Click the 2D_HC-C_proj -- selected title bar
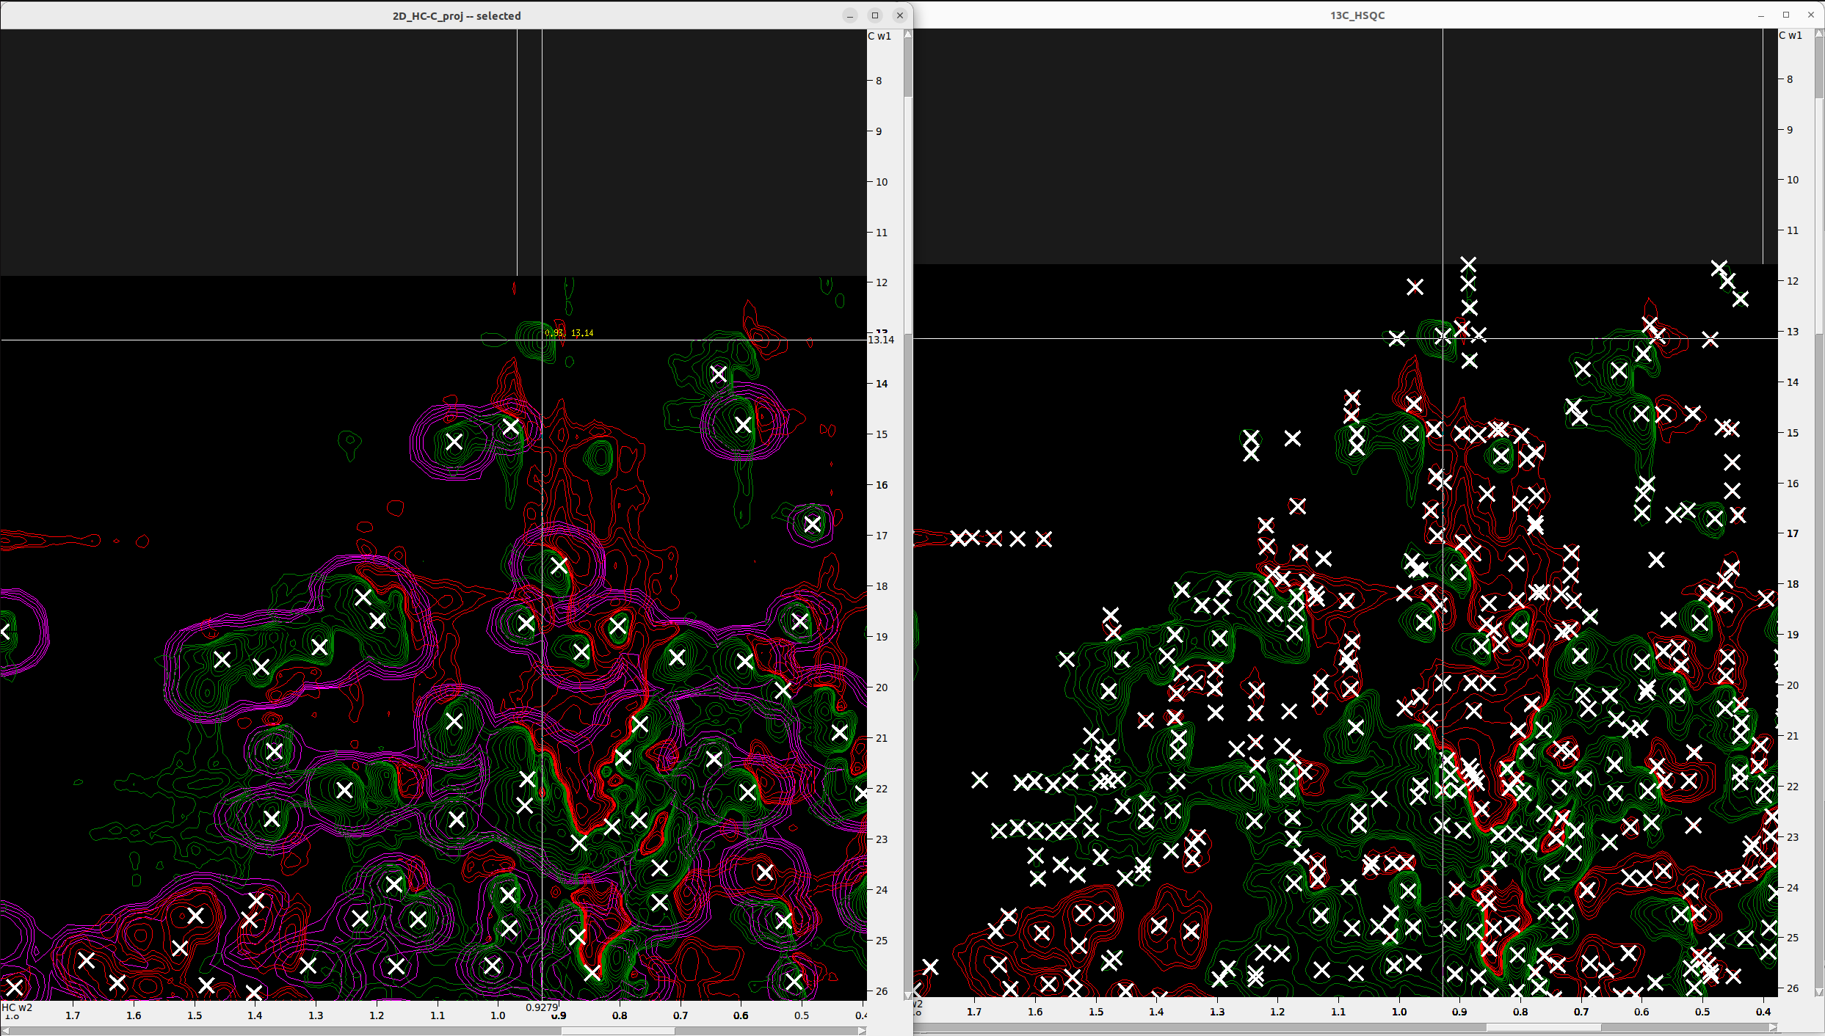The width and height of the screenshot is (1825, 1036). click(x=455, y=15)
